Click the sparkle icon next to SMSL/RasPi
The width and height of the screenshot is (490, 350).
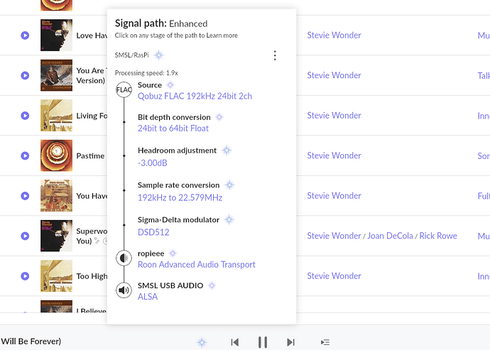(x=159, y=55)
